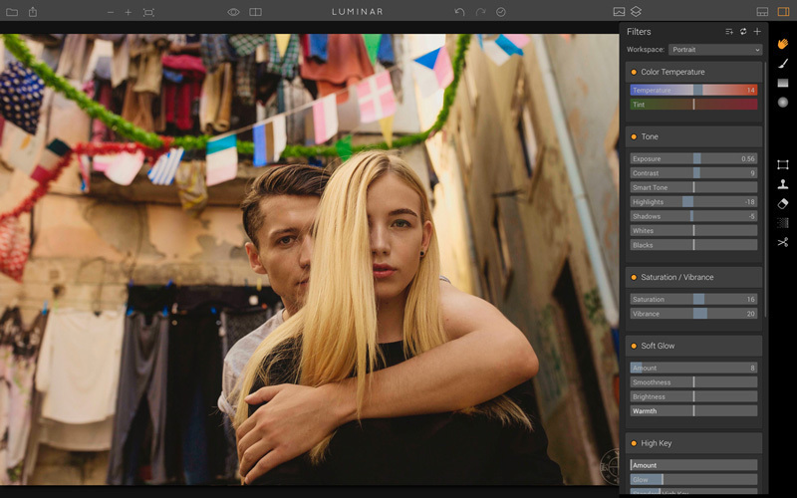Image resolution: width=797 pixels, height=498 pixels.
Task: Adjust the Blacks slider
Action: coord(693,245)
